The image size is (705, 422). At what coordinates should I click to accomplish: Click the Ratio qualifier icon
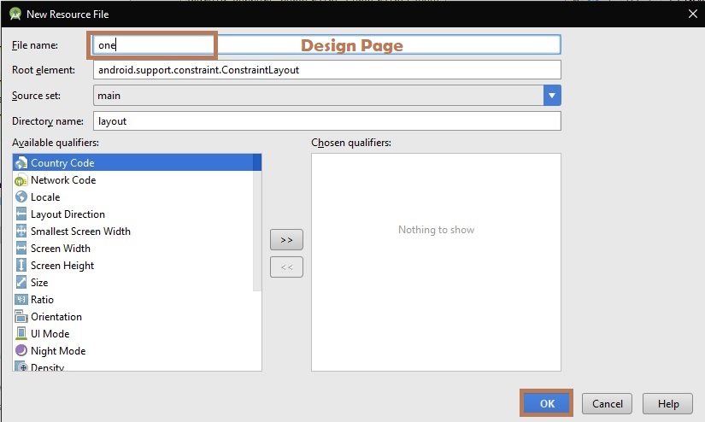[21, 299]
